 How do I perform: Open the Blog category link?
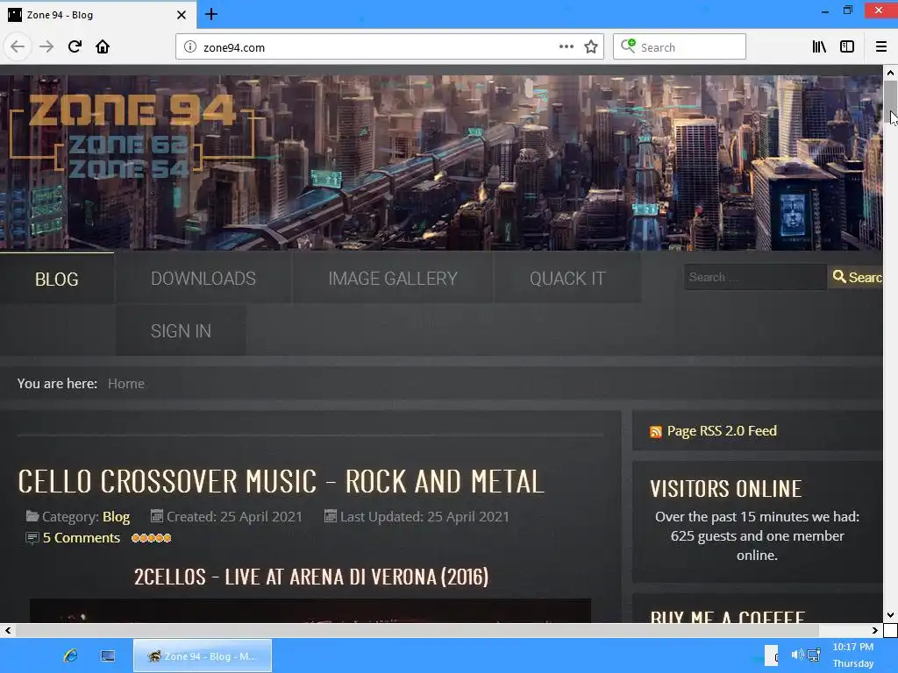pyautogui.click(x=117, y=517)
